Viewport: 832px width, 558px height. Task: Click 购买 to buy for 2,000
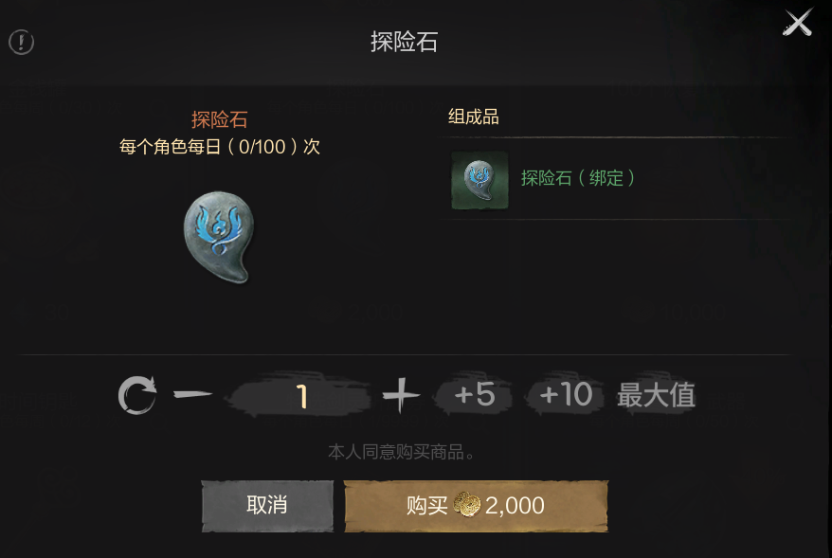(476, 506)
